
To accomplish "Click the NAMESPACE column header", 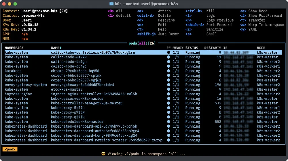I will click(x=14, y=48).
